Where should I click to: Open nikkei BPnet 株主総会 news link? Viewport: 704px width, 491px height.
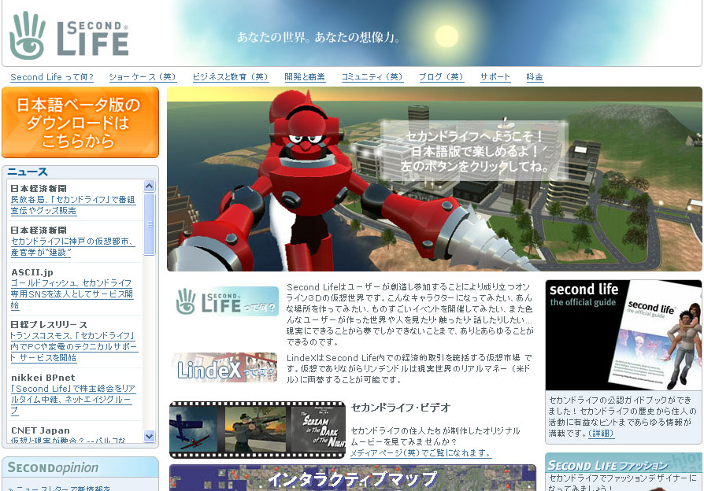tap(73, 400)
